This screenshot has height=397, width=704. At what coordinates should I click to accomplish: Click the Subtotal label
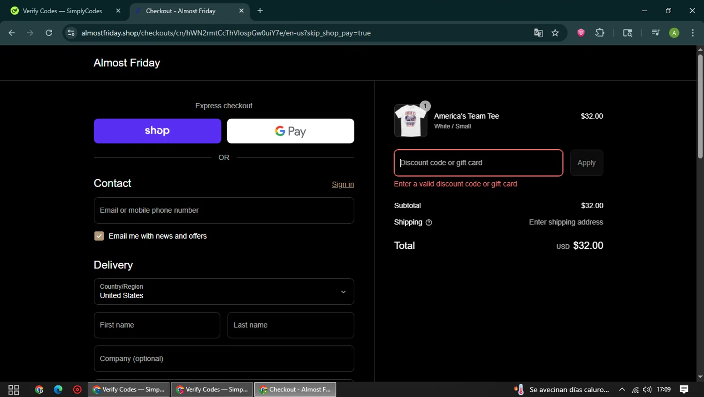[407, 206]
